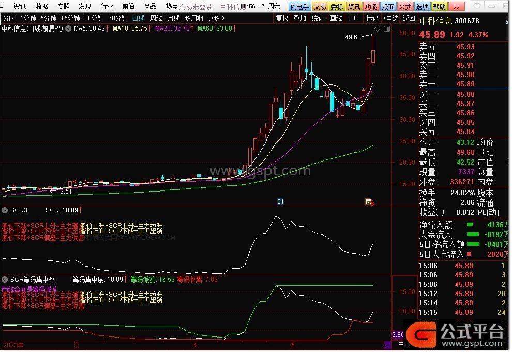
Task: Click the 换手 24.02% value
Action: point(463,193)
